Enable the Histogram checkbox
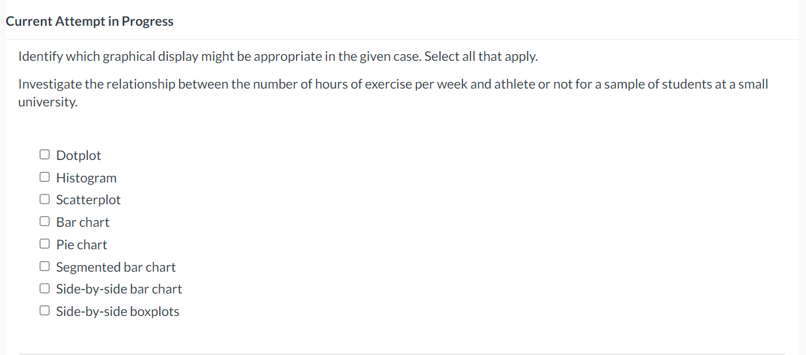The height and width of the screenshot is (355, 806). [44, 177]
